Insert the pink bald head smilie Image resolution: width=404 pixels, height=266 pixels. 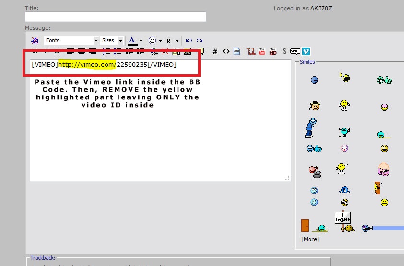(x=383, y=169)
